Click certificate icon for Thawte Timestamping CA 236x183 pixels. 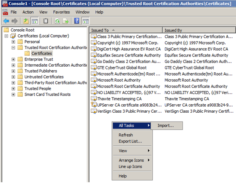(x=94, y=99)
